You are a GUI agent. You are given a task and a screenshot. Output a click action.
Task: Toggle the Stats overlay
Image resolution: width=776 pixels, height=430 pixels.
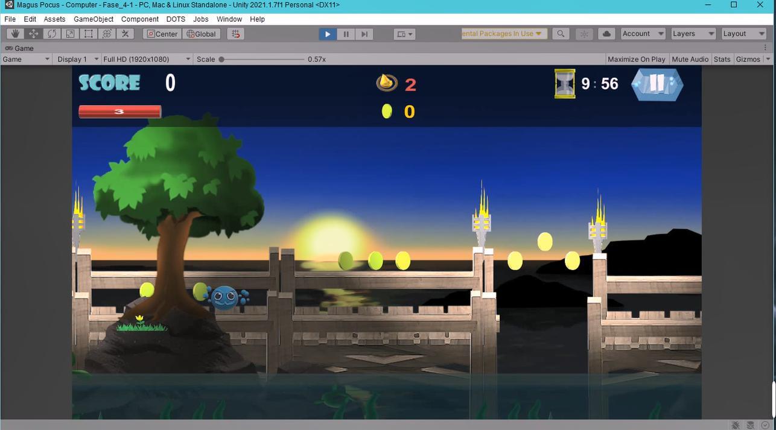pos(722,59)
